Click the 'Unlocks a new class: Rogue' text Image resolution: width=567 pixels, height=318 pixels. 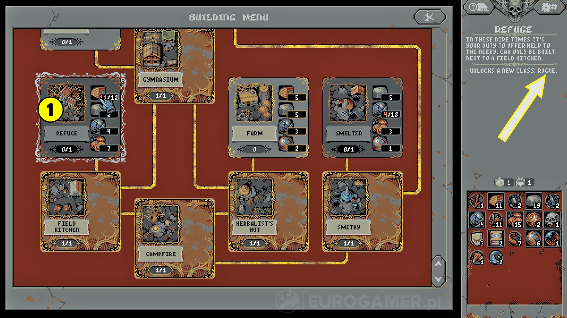[x=513, y=71]
